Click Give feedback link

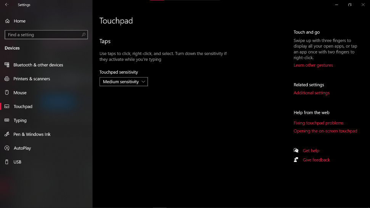[x=316, y=160]
